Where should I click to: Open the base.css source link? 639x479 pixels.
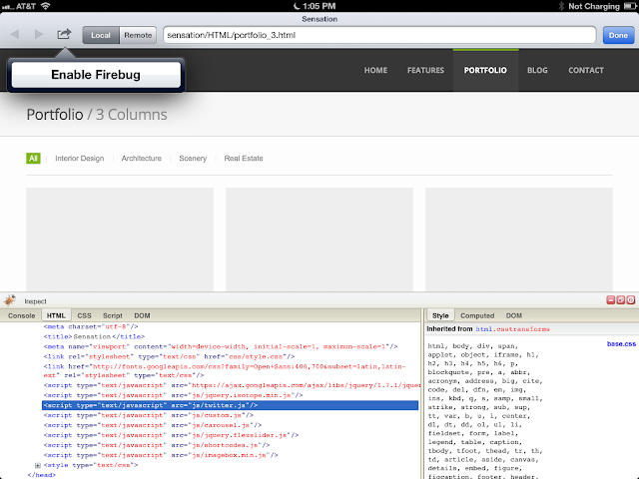(621, 343)
